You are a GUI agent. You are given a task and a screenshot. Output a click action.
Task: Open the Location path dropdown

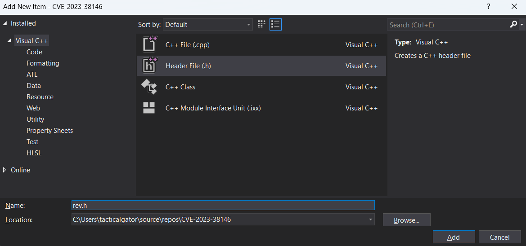(x=370, y=220)
